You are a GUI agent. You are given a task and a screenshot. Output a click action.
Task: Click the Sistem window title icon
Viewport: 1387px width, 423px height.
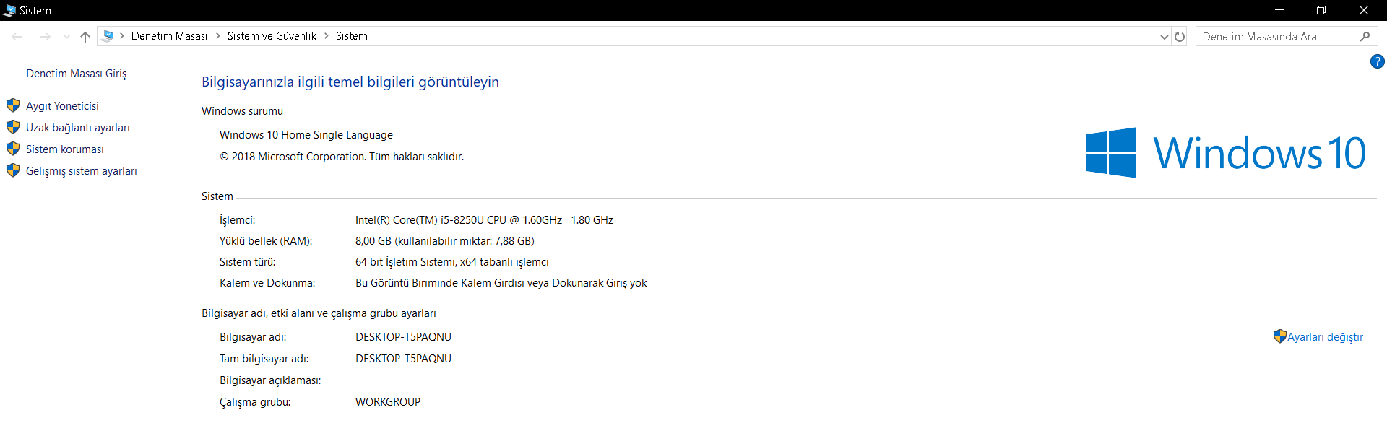click(9, 10)
